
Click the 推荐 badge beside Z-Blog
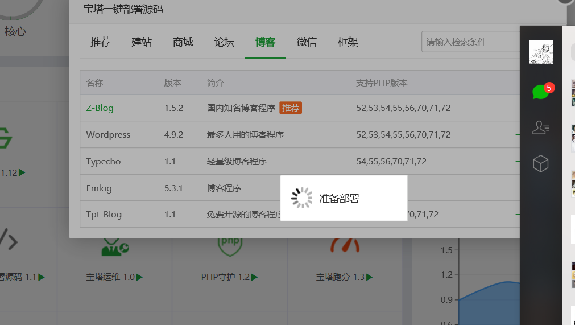(x=291, y=108)
